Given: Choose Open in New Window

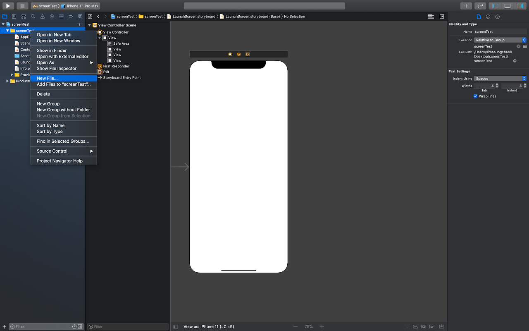Looking at the screenshot, I should pyautogui.click(x=64, y=41).
